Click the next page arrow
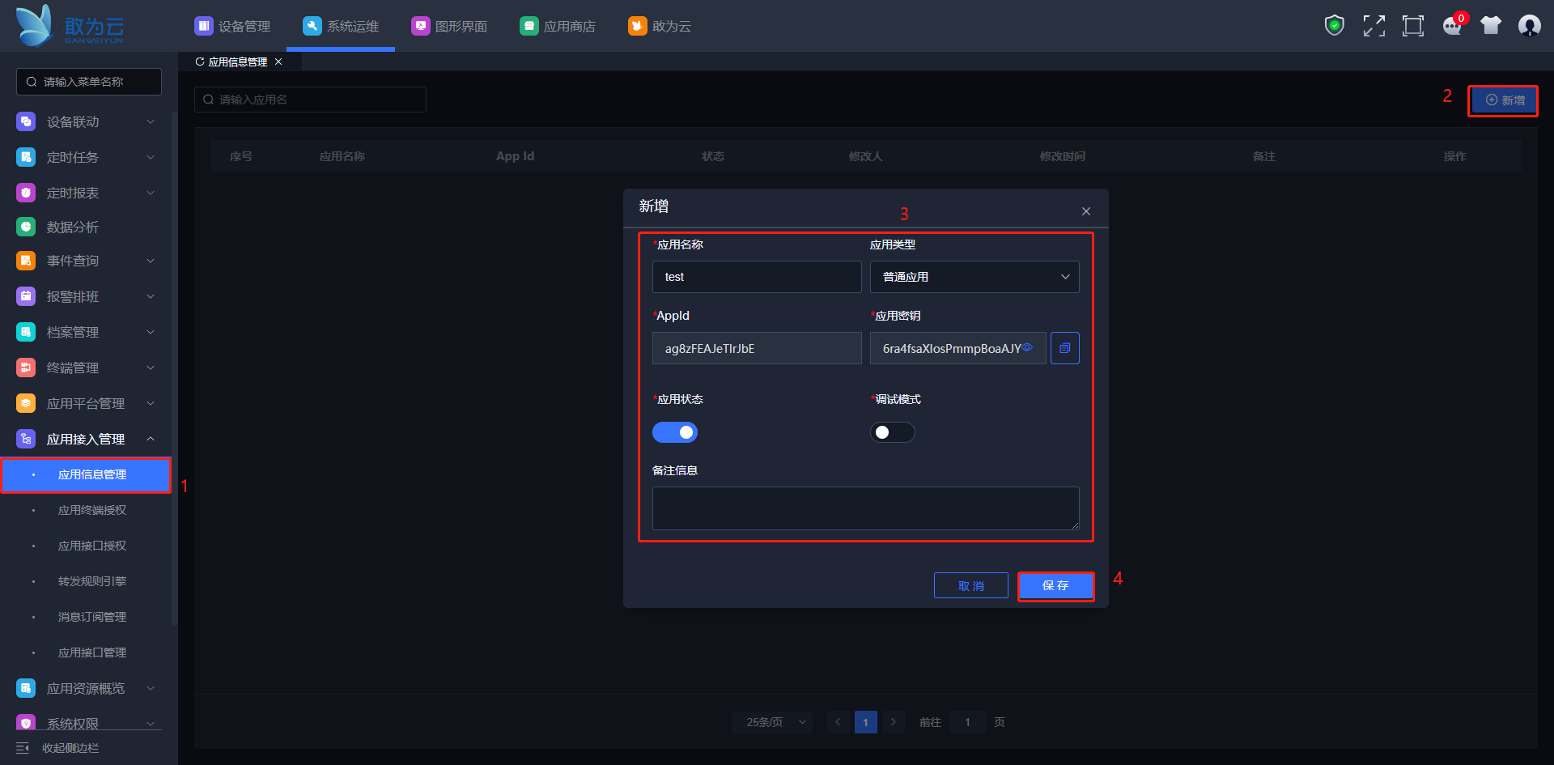 pos(893,722)
